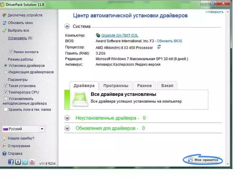Open the Gigabyte GA-780T-D3L link
The width and height of the screenshot is (235, 180).
[x=120, y=35]
